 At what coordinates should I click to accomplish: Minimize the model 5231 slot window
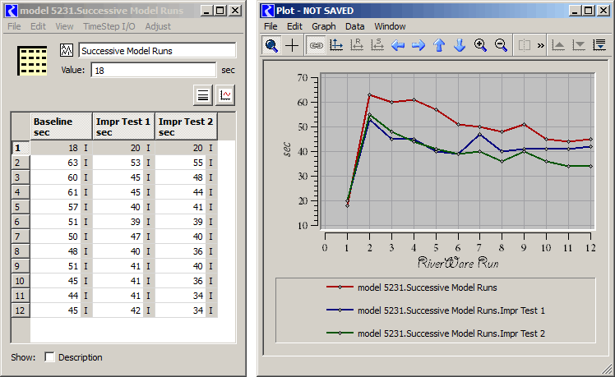(x=206, y=11)
